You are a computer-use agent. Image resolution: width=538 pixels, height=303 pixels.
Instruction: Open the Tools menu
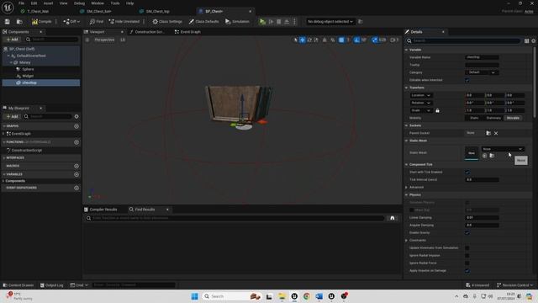pos(115,3)
